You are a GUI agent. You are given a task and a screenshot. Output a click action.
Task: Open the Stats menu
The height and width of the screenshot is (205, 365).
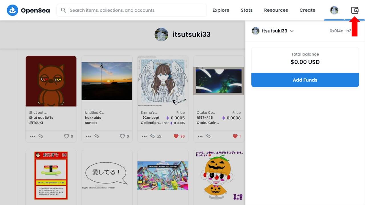(247, 10)
